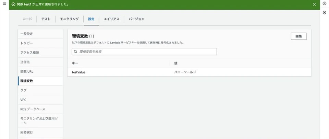Select the 設定 tab
This screenshot has width=329, height=139.
pos(91,19)
